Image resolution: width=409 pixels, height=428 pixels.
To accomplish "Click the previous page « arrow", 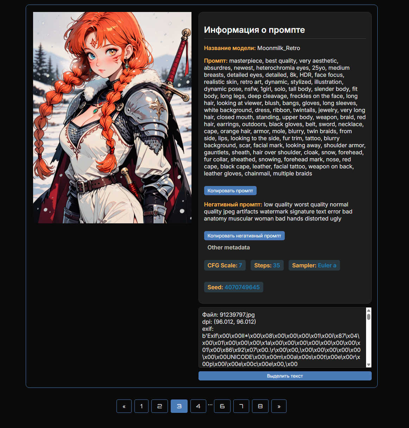I will click(x=124, y=406).
